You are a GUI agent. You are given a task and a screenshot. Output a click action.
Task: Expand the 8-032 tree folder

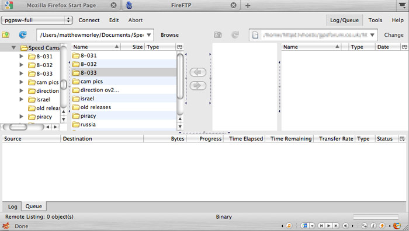[x=22, y=65]
